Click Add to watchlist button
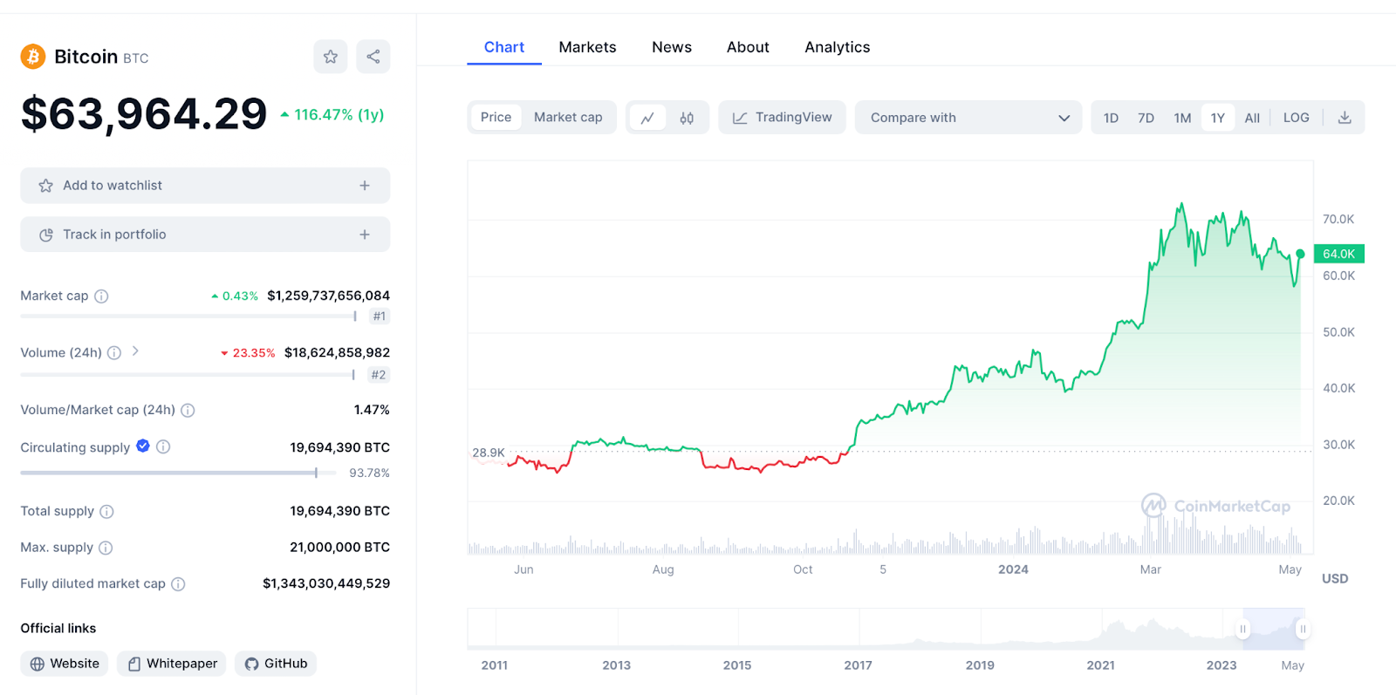The width and height of the screenshot is (1396, 695). click(x=205, y=186)
